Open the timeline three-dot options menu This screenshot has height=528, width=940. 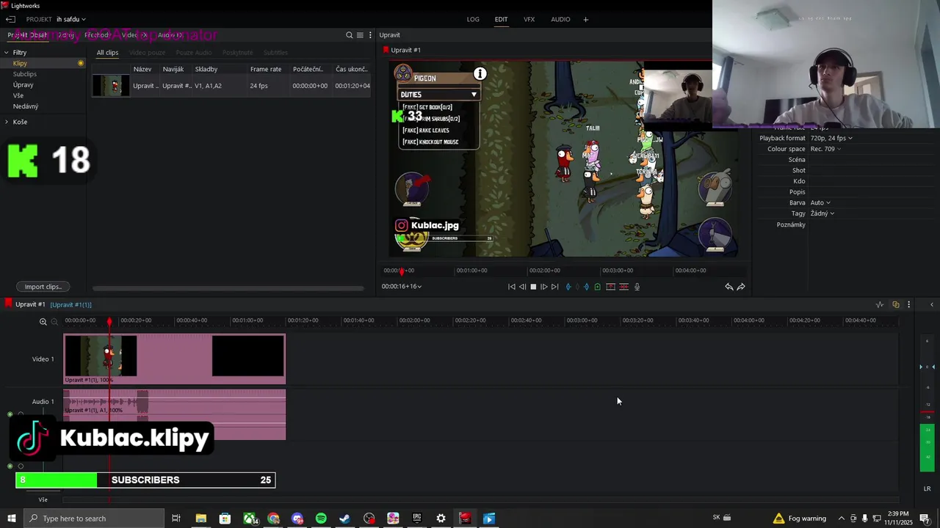pyautogui.click(x=908, y=304)
